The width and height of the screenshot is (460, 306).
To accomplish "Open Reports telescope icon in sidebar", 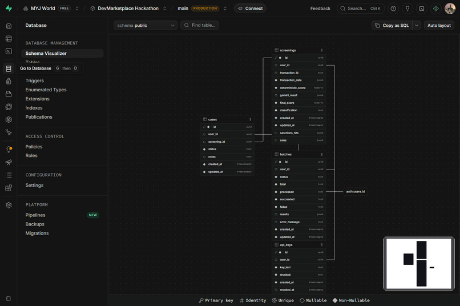I will coord(9,162).
